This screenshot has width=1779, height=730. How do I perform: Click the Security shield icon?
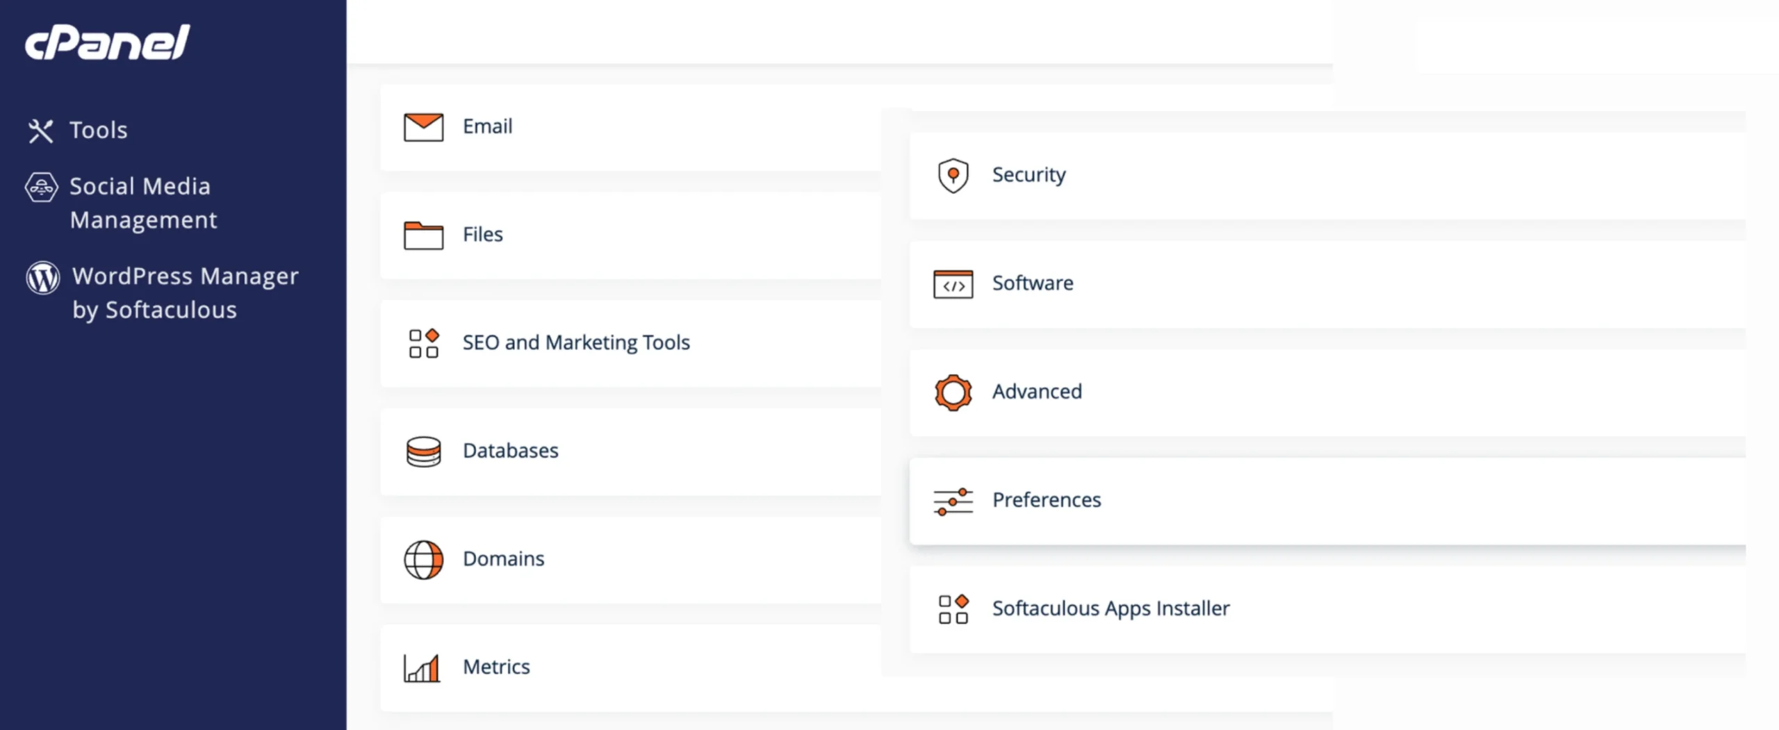[953, 175]
